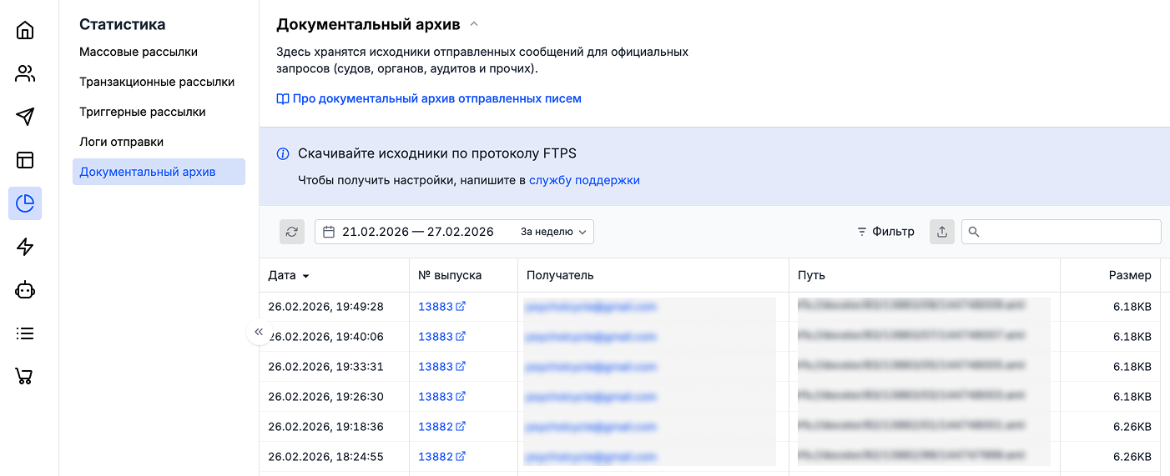Viewport: 1170px width, 476px height.
Task: Click the export upload icon button
Action: click(x=942, y=232)
